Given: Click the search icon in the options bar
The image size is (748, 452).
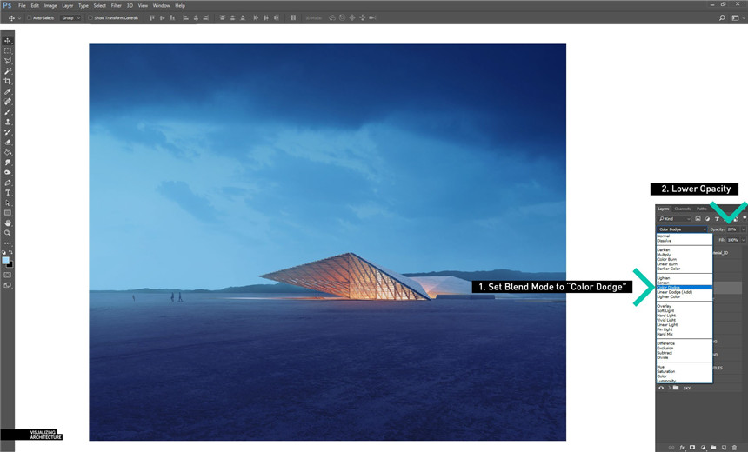Looking at the screenshot, I should point(722,17).
